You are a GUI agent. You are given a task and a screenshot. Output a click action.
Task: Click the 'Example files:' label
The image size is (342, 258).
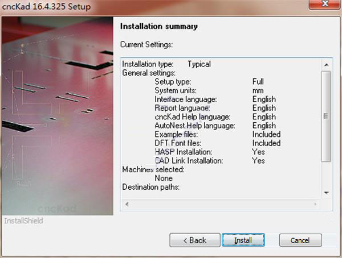pyautogui.click(x=176, y=134)
